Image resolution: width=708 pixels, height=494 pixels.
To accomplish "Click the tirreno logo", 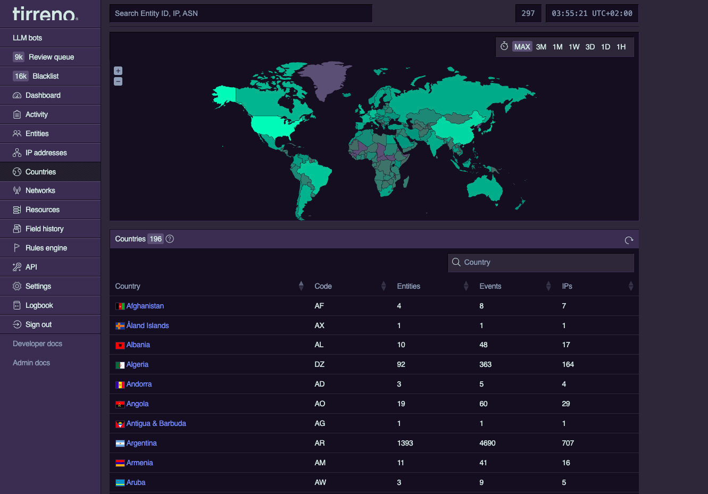I will [45, 14].
